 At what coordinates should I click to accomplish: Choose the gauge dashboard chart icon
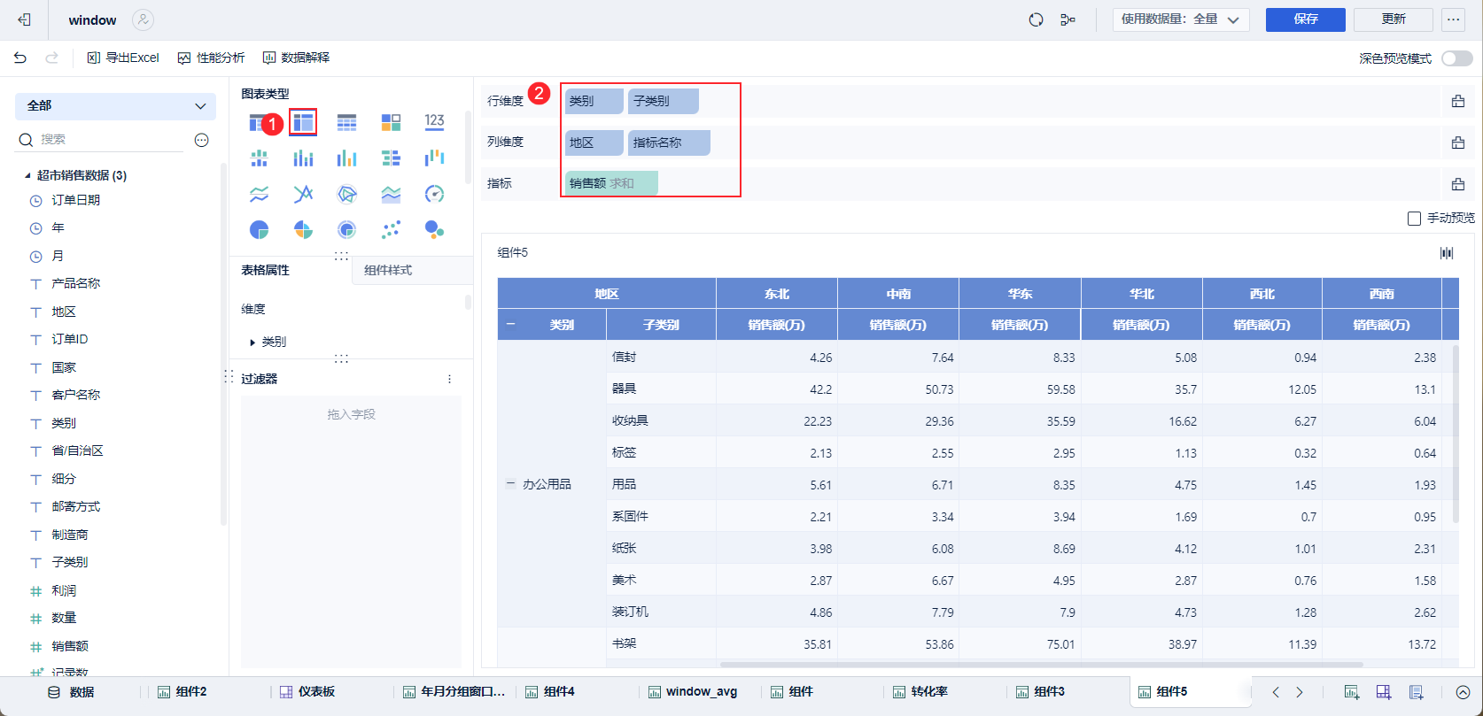click(x=434, y=194)
